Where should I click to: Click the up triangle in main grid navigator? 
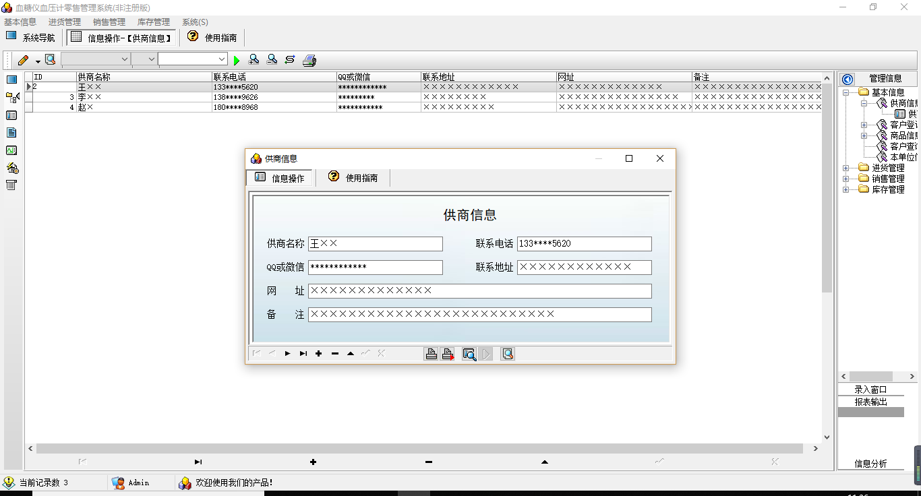[x=545, y=462]
